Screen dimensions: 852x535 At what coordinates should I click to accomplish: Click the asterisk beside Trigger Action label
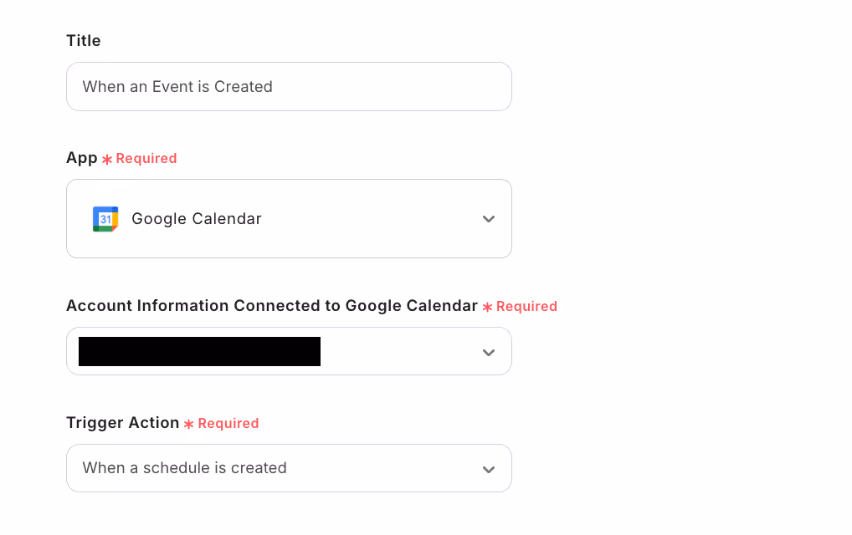click(189, 424)
